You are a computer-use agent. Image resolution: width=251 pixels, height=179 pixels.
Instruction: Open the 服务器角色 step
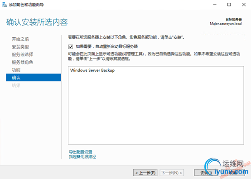pyautogui.click(x=22, y=62)
